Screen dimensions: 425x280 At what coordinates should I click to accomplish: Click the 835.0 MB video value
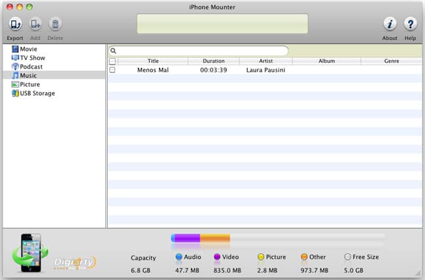click(x=227, y=270)
